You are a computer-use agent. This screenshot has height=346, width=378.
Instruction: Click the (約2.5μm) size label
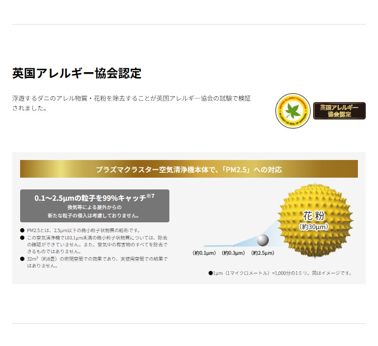(263, 253)
